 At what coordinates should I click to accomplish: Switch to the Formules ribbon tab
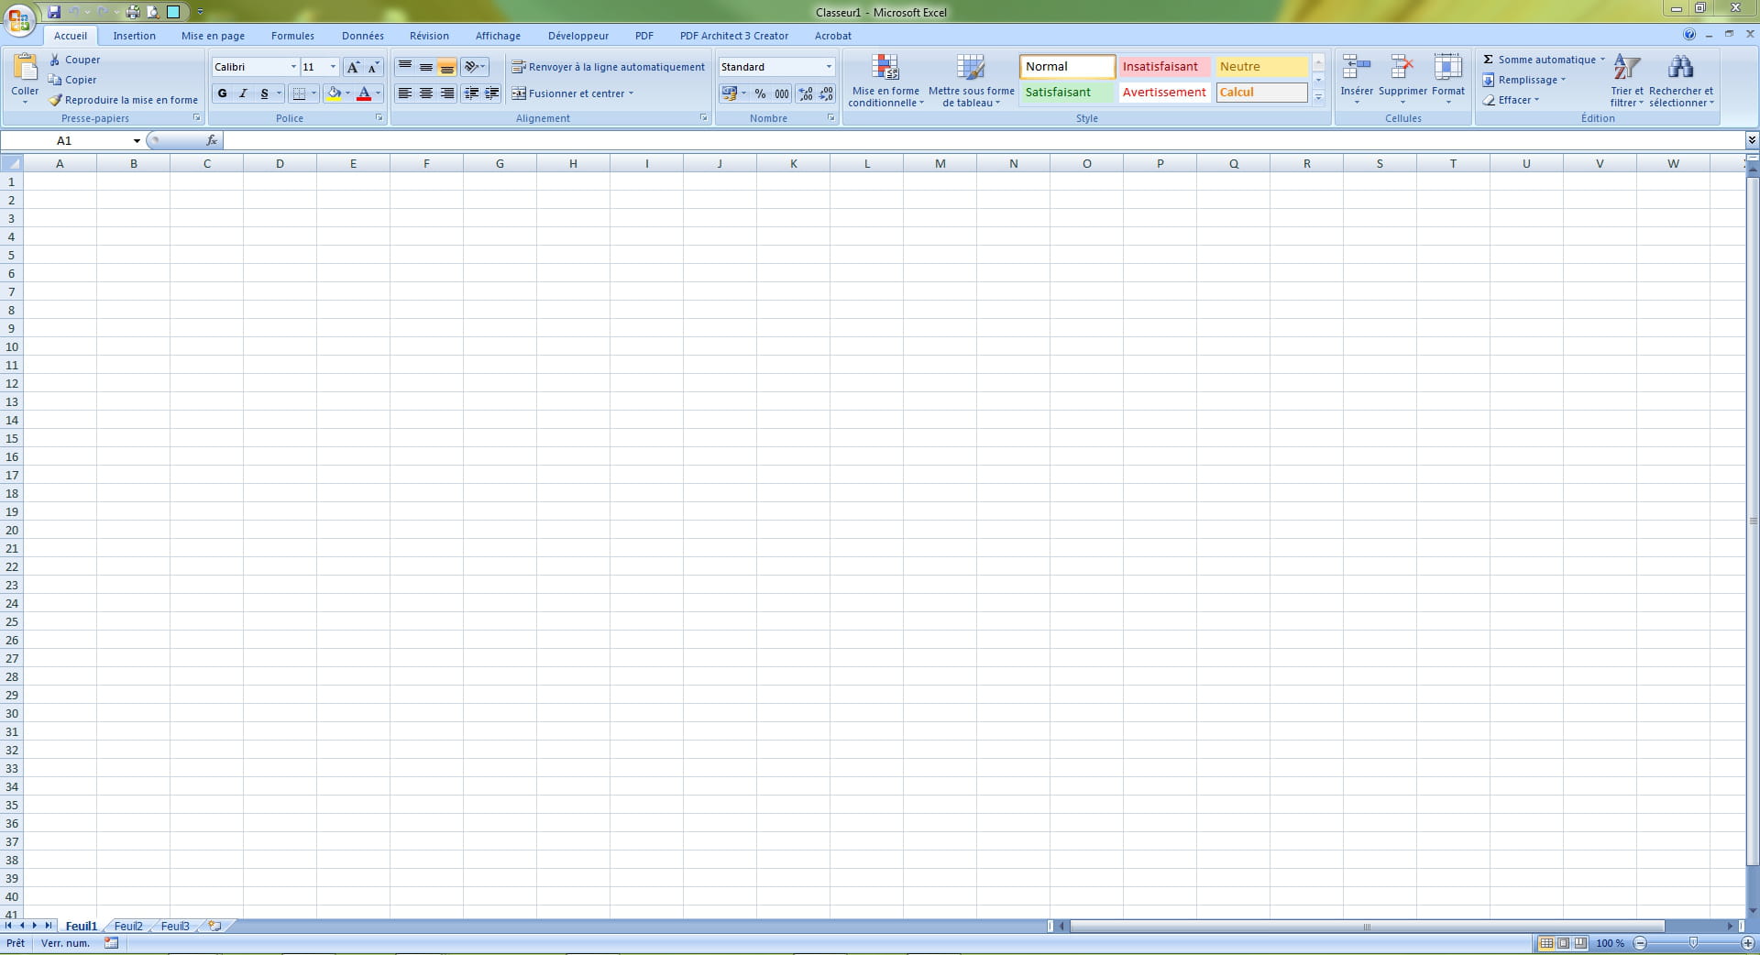click(292, 36)
